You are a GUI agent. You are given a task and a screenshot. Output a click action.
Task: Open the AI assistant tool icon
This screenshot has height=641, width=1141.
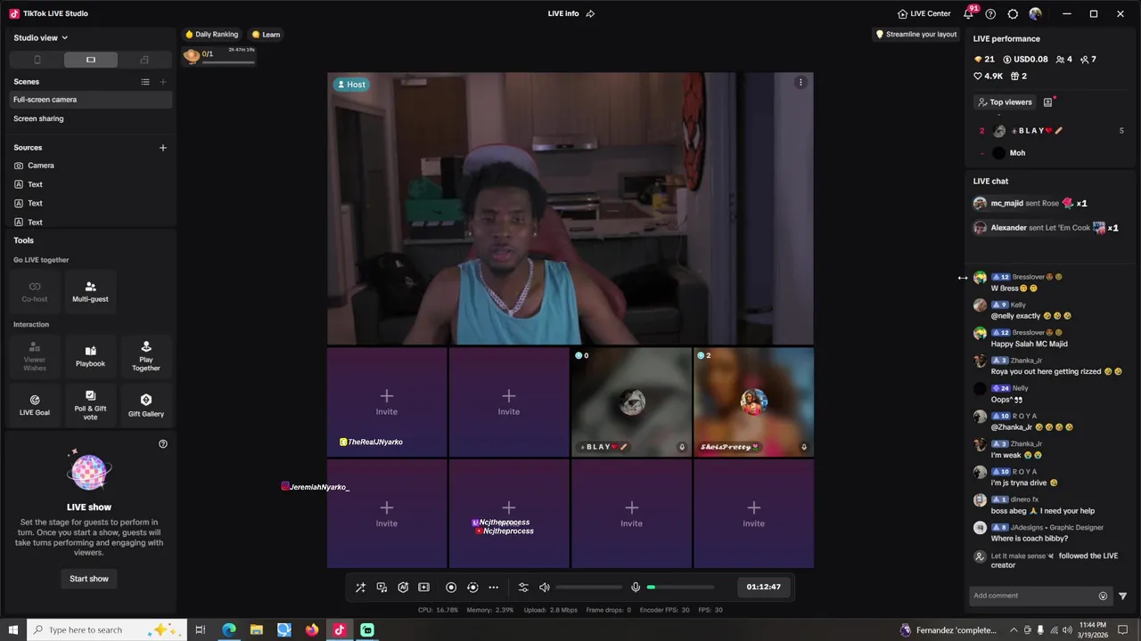[403, 588]
